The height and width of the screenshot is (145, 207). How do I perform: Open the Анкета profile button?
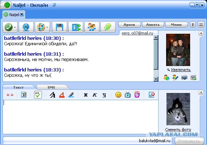(x=153, y=25)
